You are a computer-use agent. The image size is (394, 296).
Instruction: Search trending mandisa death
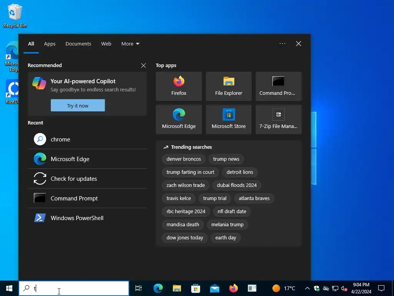coord(183,225)
